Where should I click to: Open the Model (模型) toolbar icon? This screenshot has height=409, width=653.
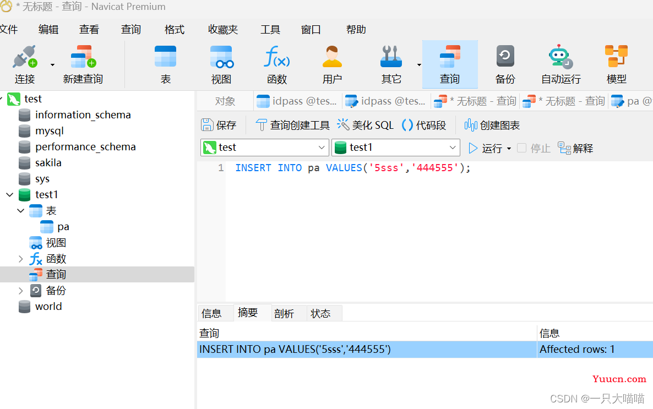coord(616,57)
